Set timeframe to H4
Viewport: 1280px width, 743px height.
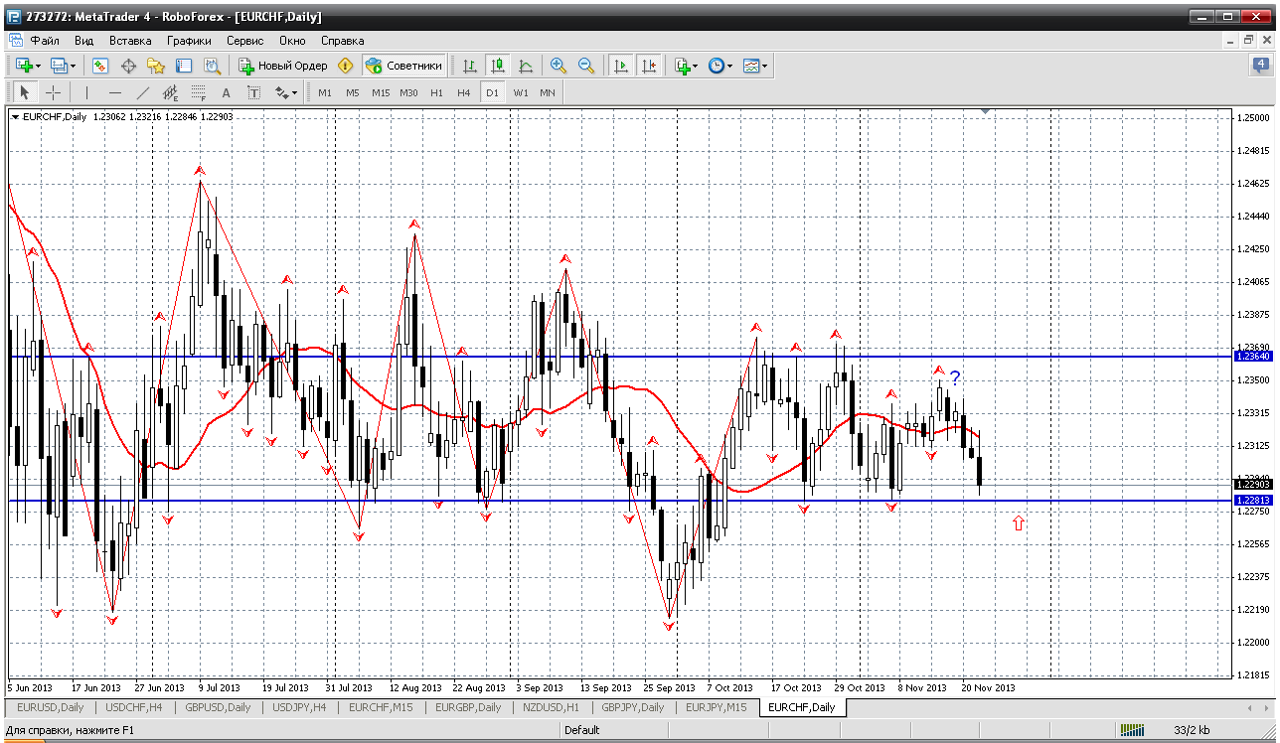point(464,92)
